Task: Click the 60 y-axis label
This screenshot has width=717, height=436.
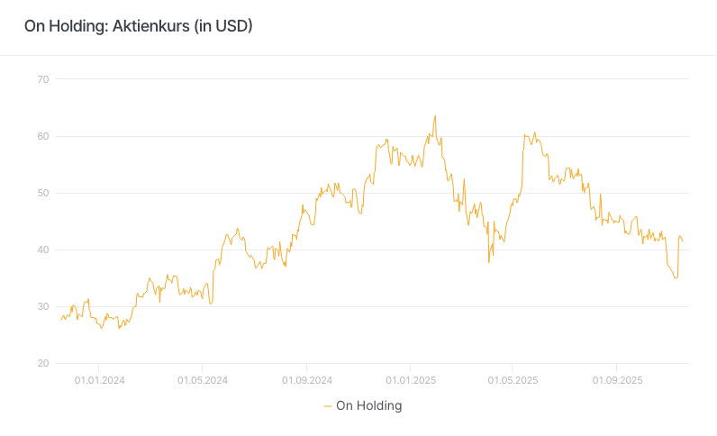Action: (42, 136)
